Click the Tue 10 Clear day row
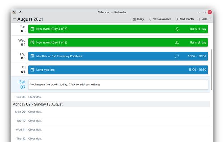Screen dimensions: 224x142 pos(110,121)
